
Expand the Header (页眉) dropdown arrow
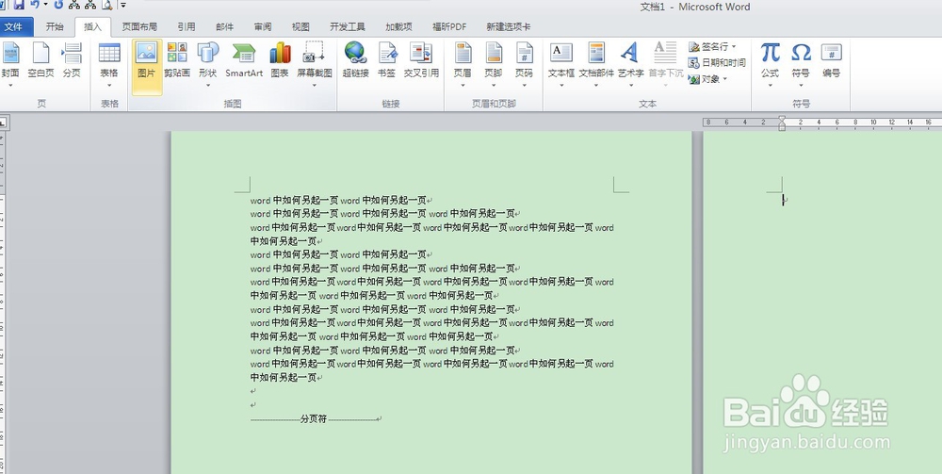(x=463, y=86)
